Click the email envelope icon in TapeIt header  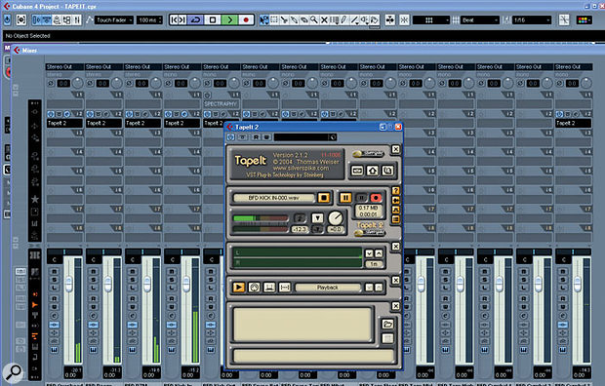tap(357, 171)
